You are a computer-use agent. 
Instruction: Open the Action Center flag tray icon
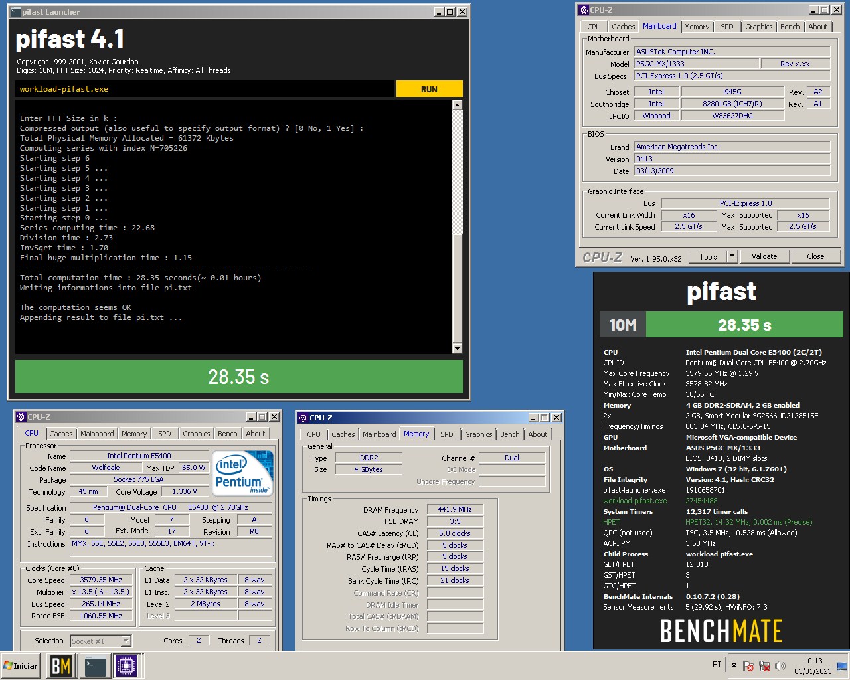click(748, 665)
